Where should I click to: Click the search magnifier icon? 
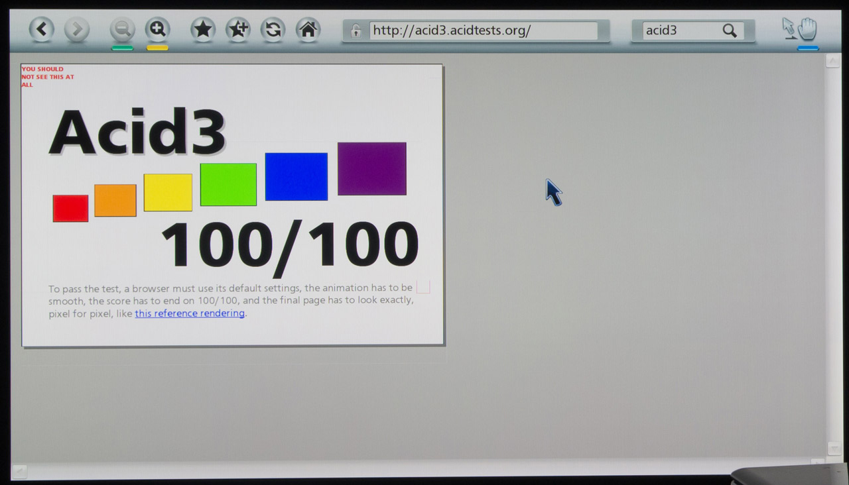point(730,30)
